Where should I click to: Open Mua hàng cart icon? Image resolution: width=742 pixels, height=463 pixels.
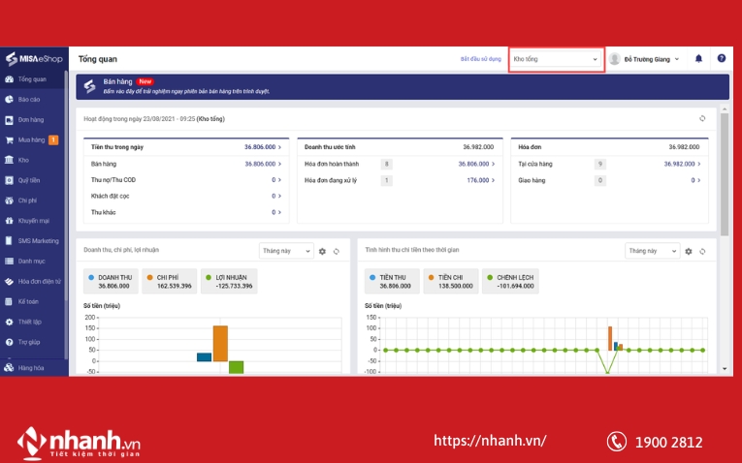pyautogui.click(x=9, y=140)
